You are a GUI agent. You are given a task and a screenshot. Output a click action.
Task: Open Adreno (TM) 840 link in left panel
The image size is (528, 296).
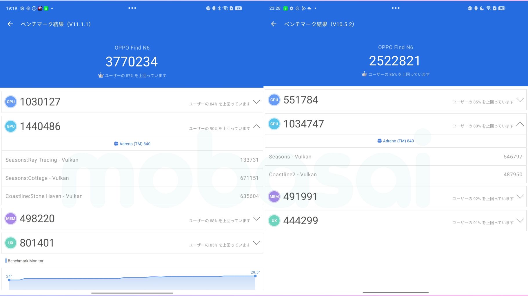point(132,144)
